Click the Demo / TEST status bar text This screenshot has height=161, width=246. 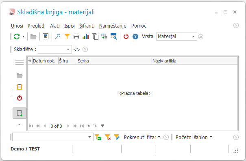click(x=25, y=149)
